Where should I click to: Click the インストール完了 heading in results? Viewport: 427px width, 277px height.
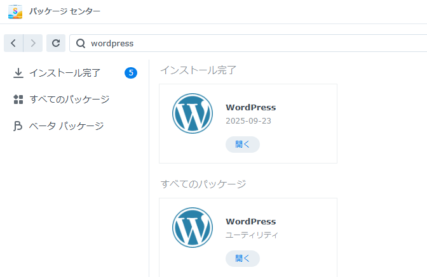pyautogui.click(x=198, y=70)
